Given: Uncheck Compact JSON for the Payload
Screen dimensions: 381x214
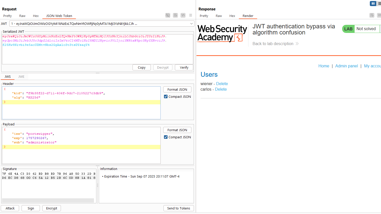Looking at the screenshot, I should point(166,137).
